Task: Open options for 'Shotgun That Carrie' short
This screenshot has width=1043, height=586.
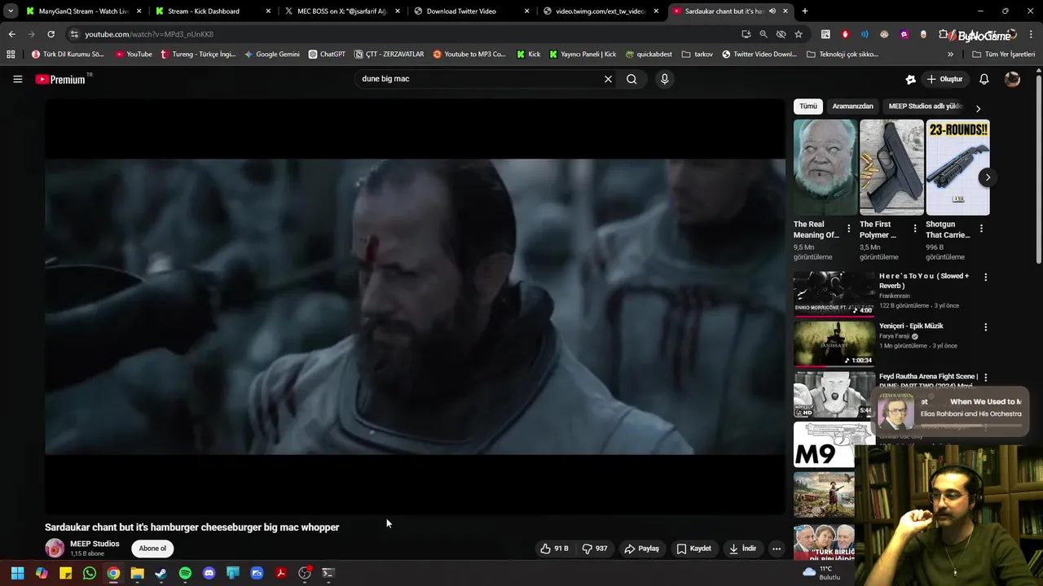Action: pyautogui.click(x=981, y=229)
